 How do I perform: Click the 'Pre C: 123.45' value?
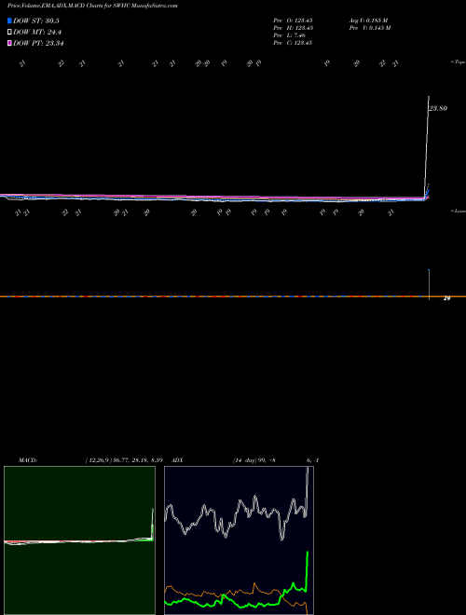pos(293,43)
